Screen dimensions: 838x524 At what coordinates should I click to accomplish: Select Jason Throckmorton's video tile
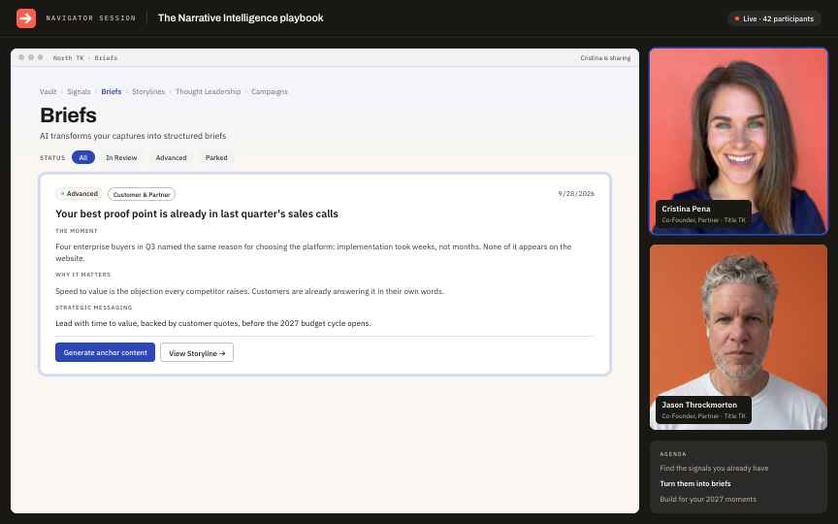[738, 337]
